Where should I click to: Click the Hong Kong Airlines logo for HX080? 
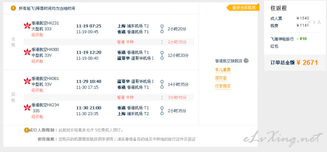click(27, 52)
